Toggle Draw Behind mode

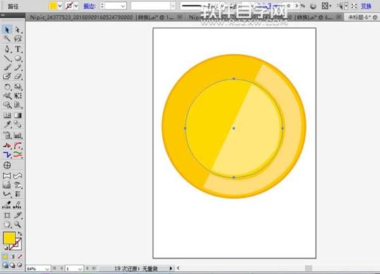click(x=13, y=265)
